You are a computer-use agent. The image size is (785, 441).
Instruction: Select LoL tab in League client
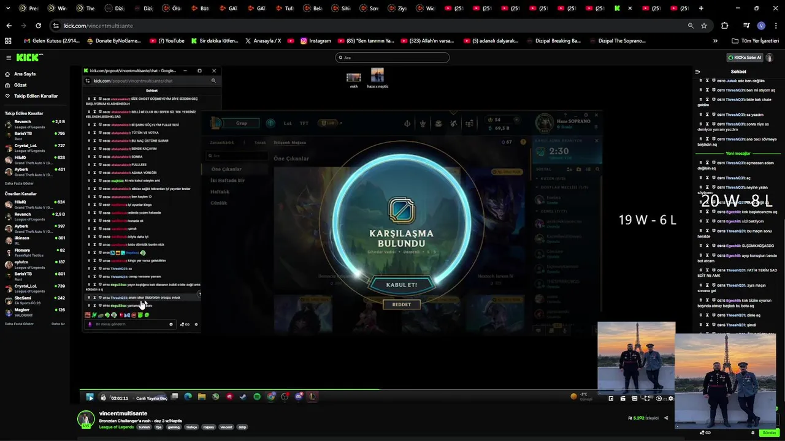pyautogui.click(x=288, y=123)
